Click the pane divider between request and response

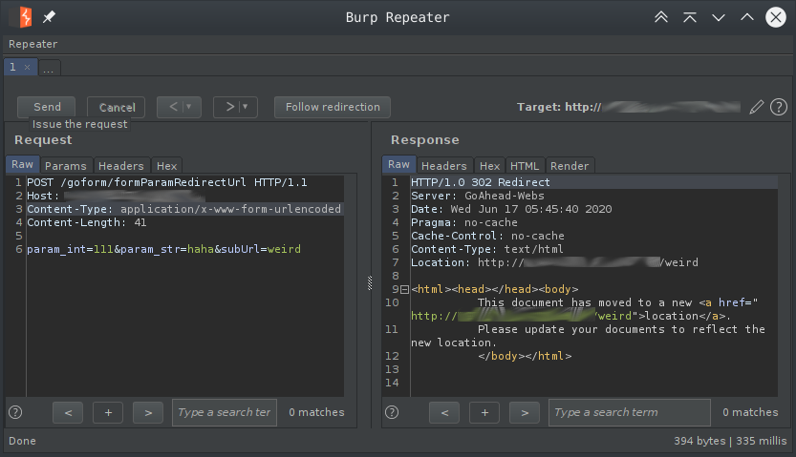coord(370,282)
